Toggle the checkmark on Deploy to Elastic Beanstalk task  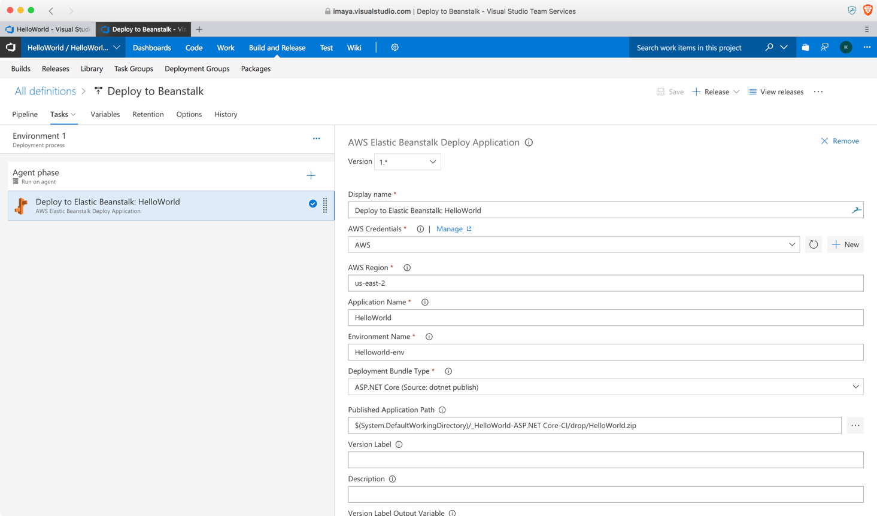click(313, 204)
